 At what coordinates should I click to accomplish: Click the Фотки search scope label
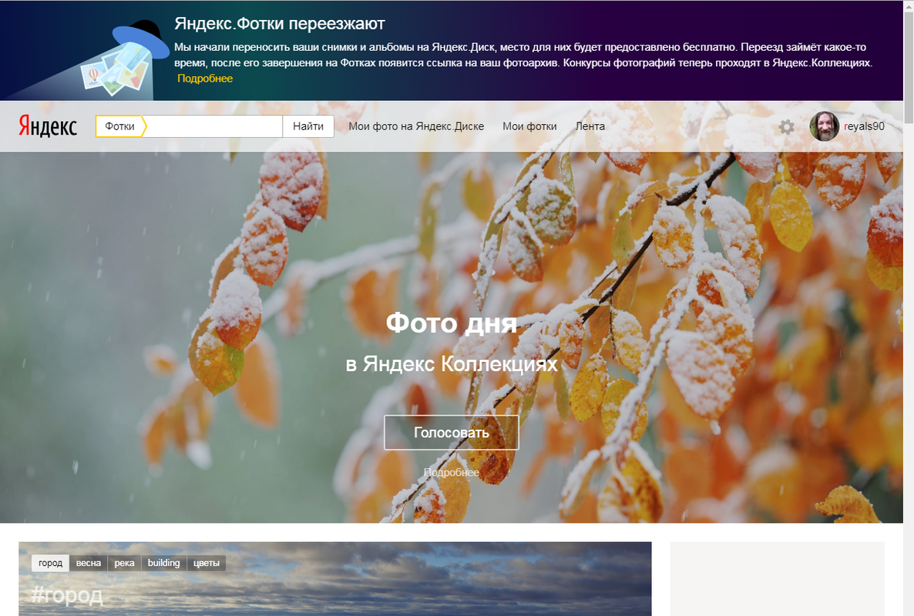119,126
